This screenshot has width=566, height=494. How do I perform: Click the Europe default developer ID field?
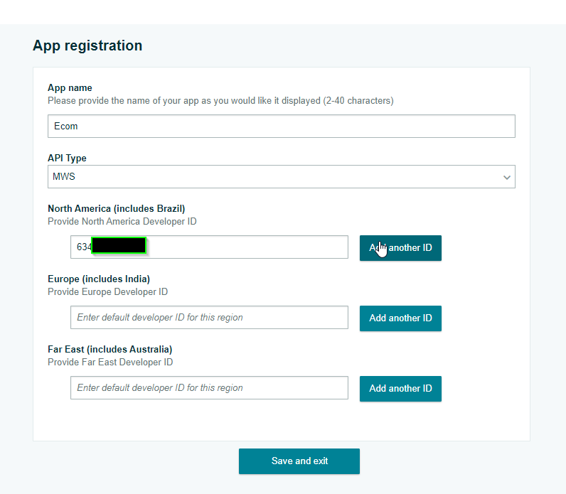[209, 318]
